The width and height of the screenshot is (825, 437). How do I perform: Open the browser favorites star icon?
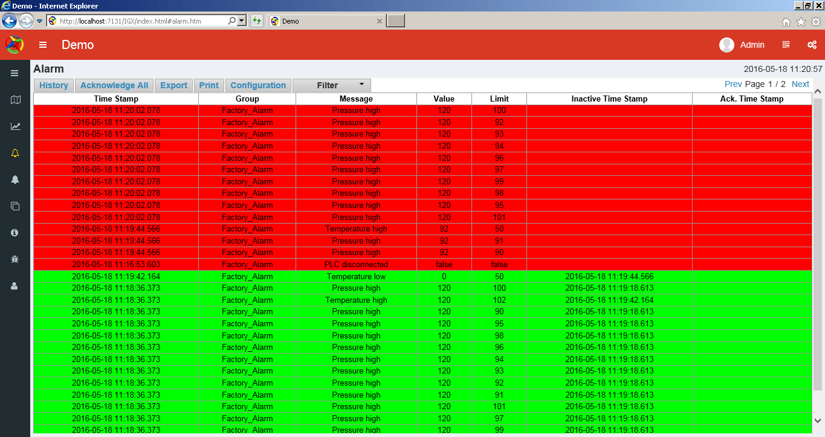click(801, 22)
